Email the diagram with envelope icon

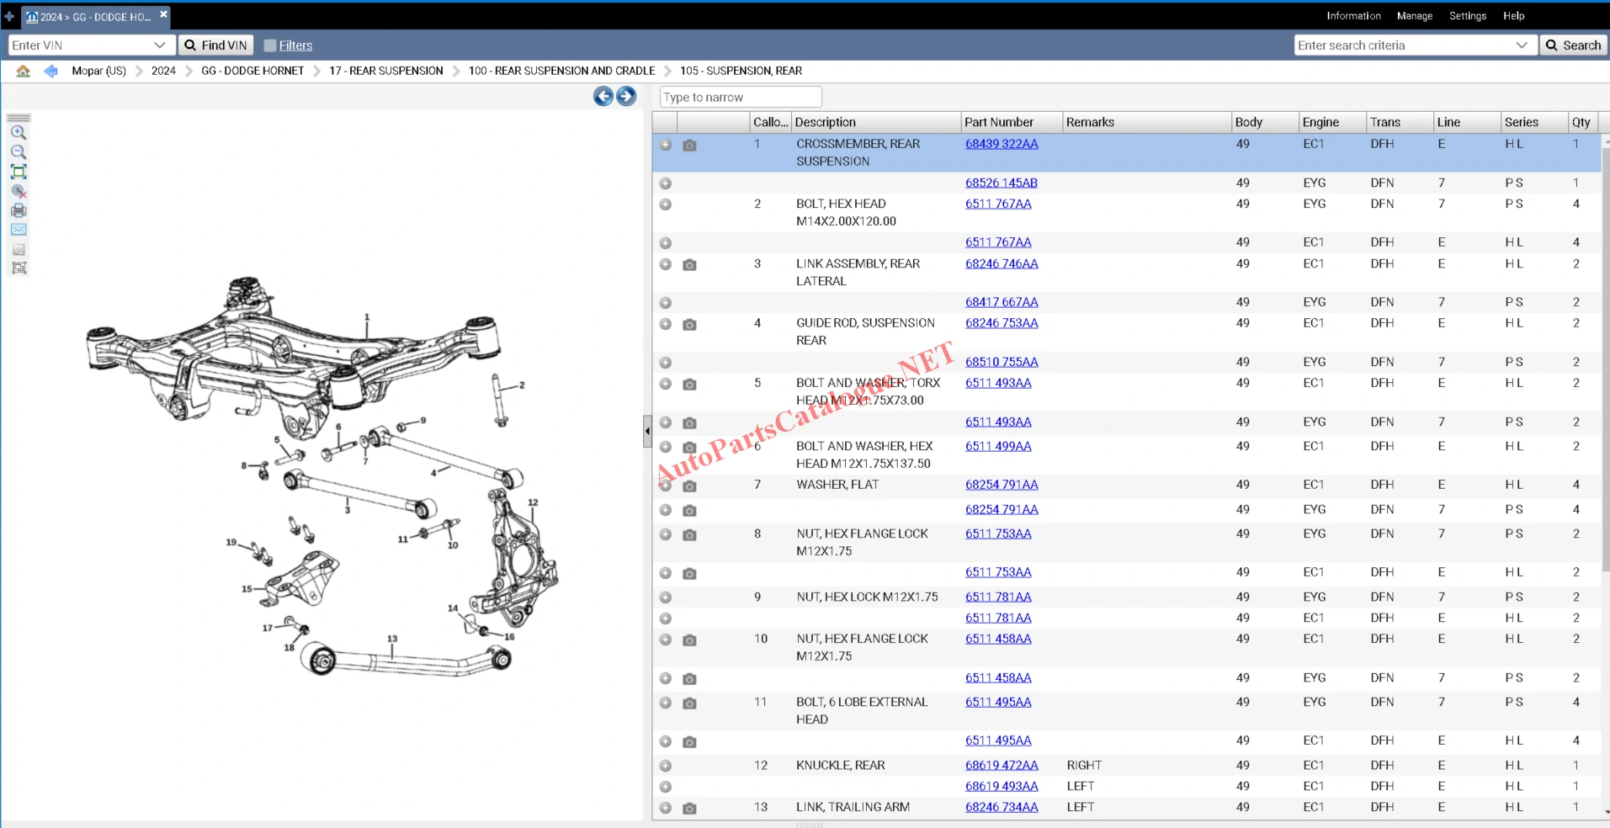19,230
